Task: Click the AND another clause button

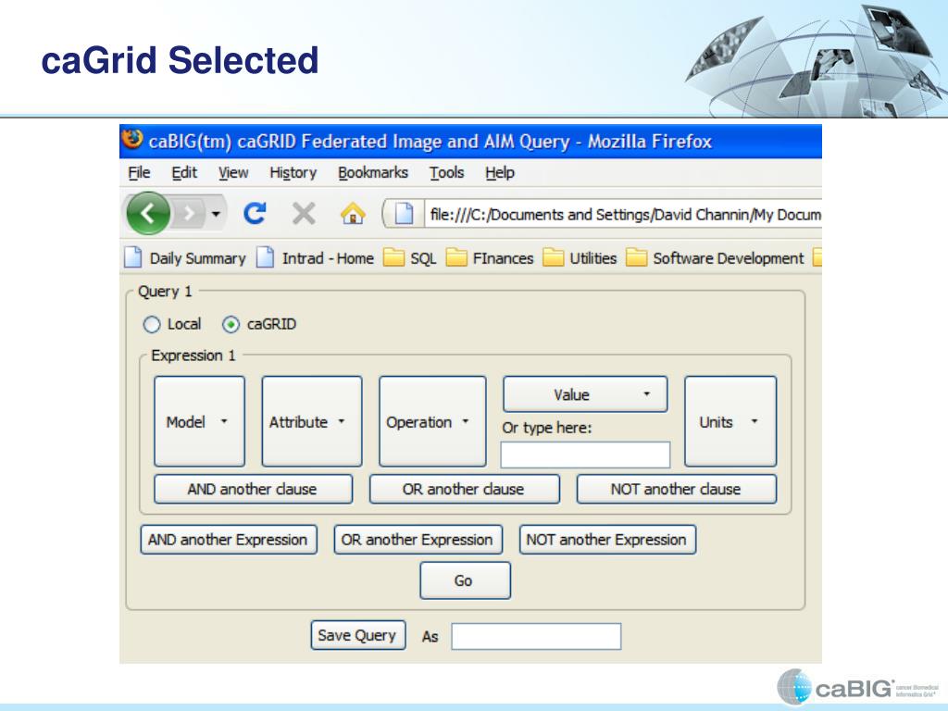Action: (254, 489)
